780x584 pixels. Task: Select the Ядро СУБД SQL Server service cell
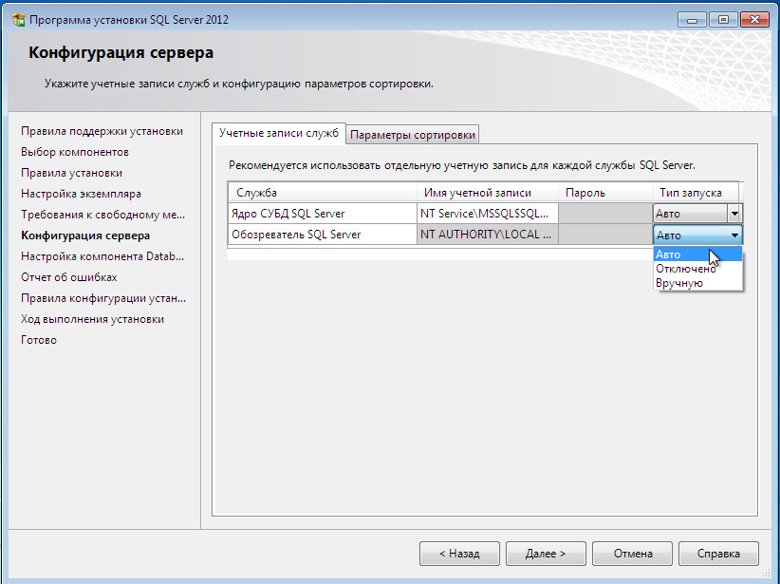pos(323,214)
